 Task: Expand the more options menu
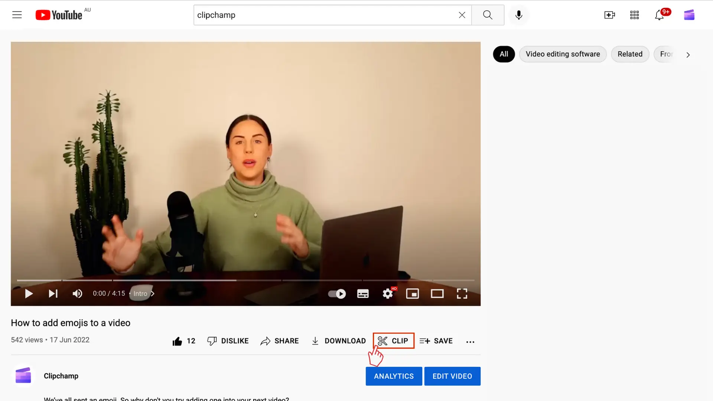point(469,341)
